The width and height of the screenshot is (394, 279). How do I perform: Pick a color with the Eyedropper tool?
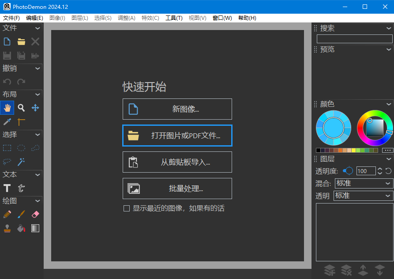pyautogui.click(x=7, y=122)
